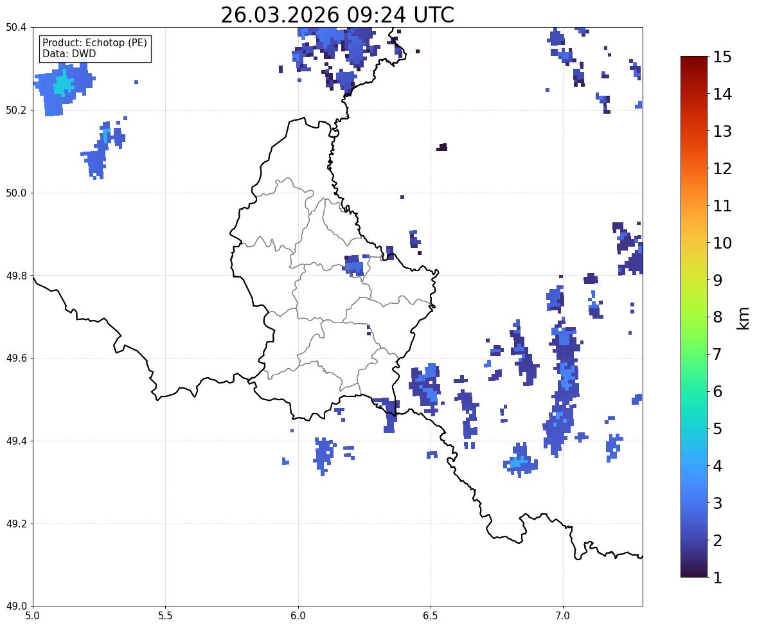Click the latitude axis label 49.2
This screenshot has height=627, width=757.
click(x=16, y=524)
